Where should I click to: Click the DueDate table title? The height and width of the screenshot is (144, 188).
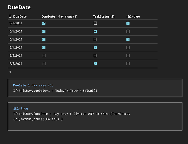pos(19,7)
